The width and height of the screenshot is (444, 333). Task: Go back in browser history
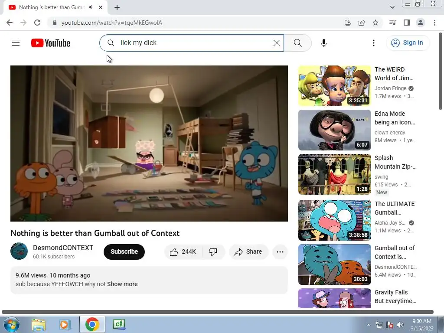click(x=10, y=23)
